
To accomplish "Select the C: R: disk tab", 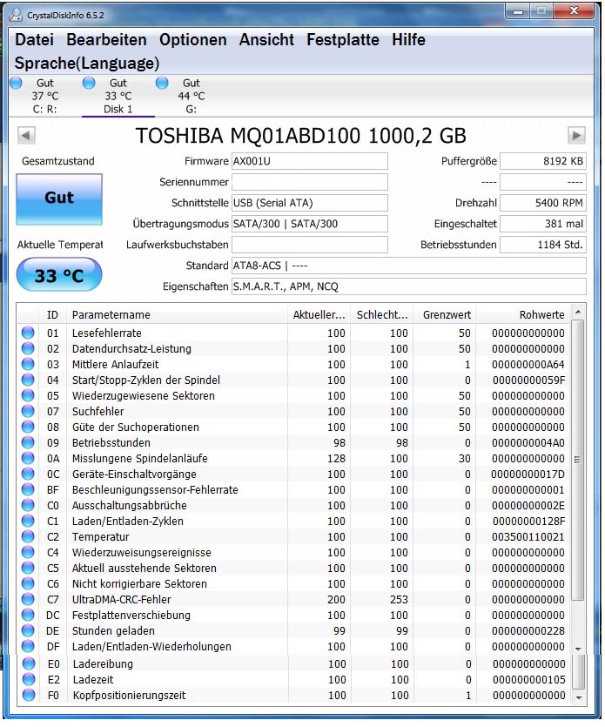I will tap(45, 96).
